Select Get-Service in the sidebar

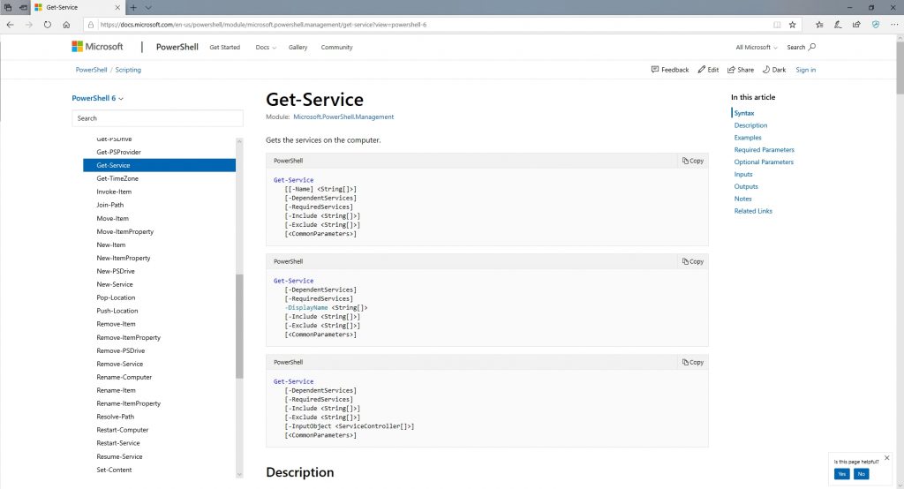[159, 165]
